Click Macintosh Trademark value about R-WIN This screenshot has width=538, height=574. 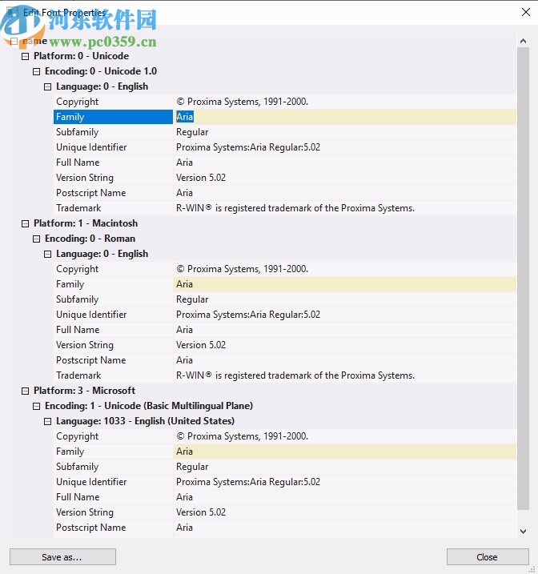pyautogui.click(x=295, y=375)
